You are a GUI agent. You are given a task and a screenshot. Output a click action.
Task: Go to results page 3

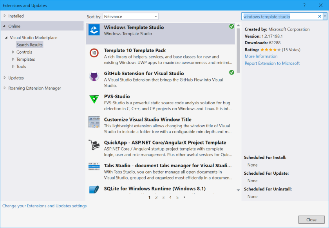163,197
